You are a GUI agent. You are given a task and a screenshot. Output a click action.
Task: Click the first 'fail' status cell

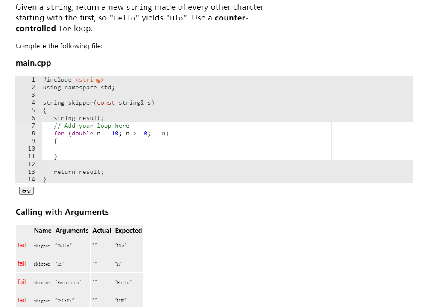click(22, 245)
